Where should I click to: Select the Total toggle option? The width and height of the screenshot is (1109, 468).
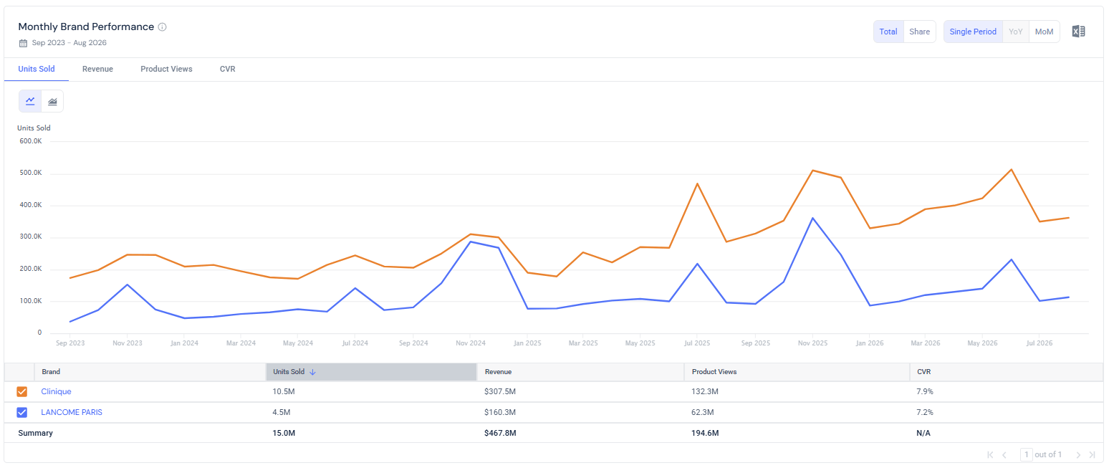(x=888, y=32)
